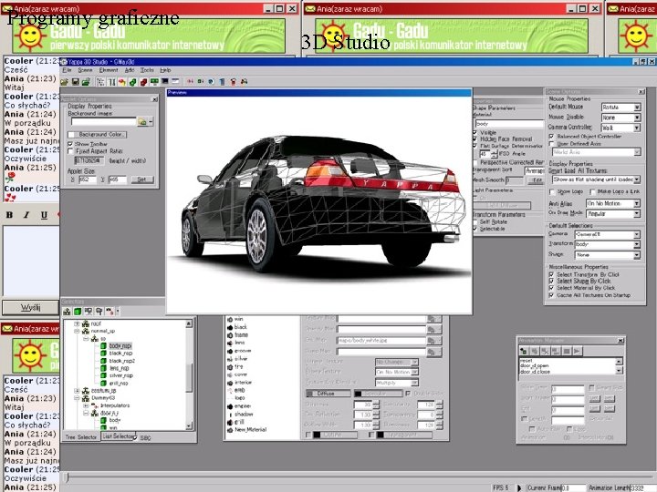Toggle Balanced Object Controller checkbox
657x492 pixels.
(551, 137)
